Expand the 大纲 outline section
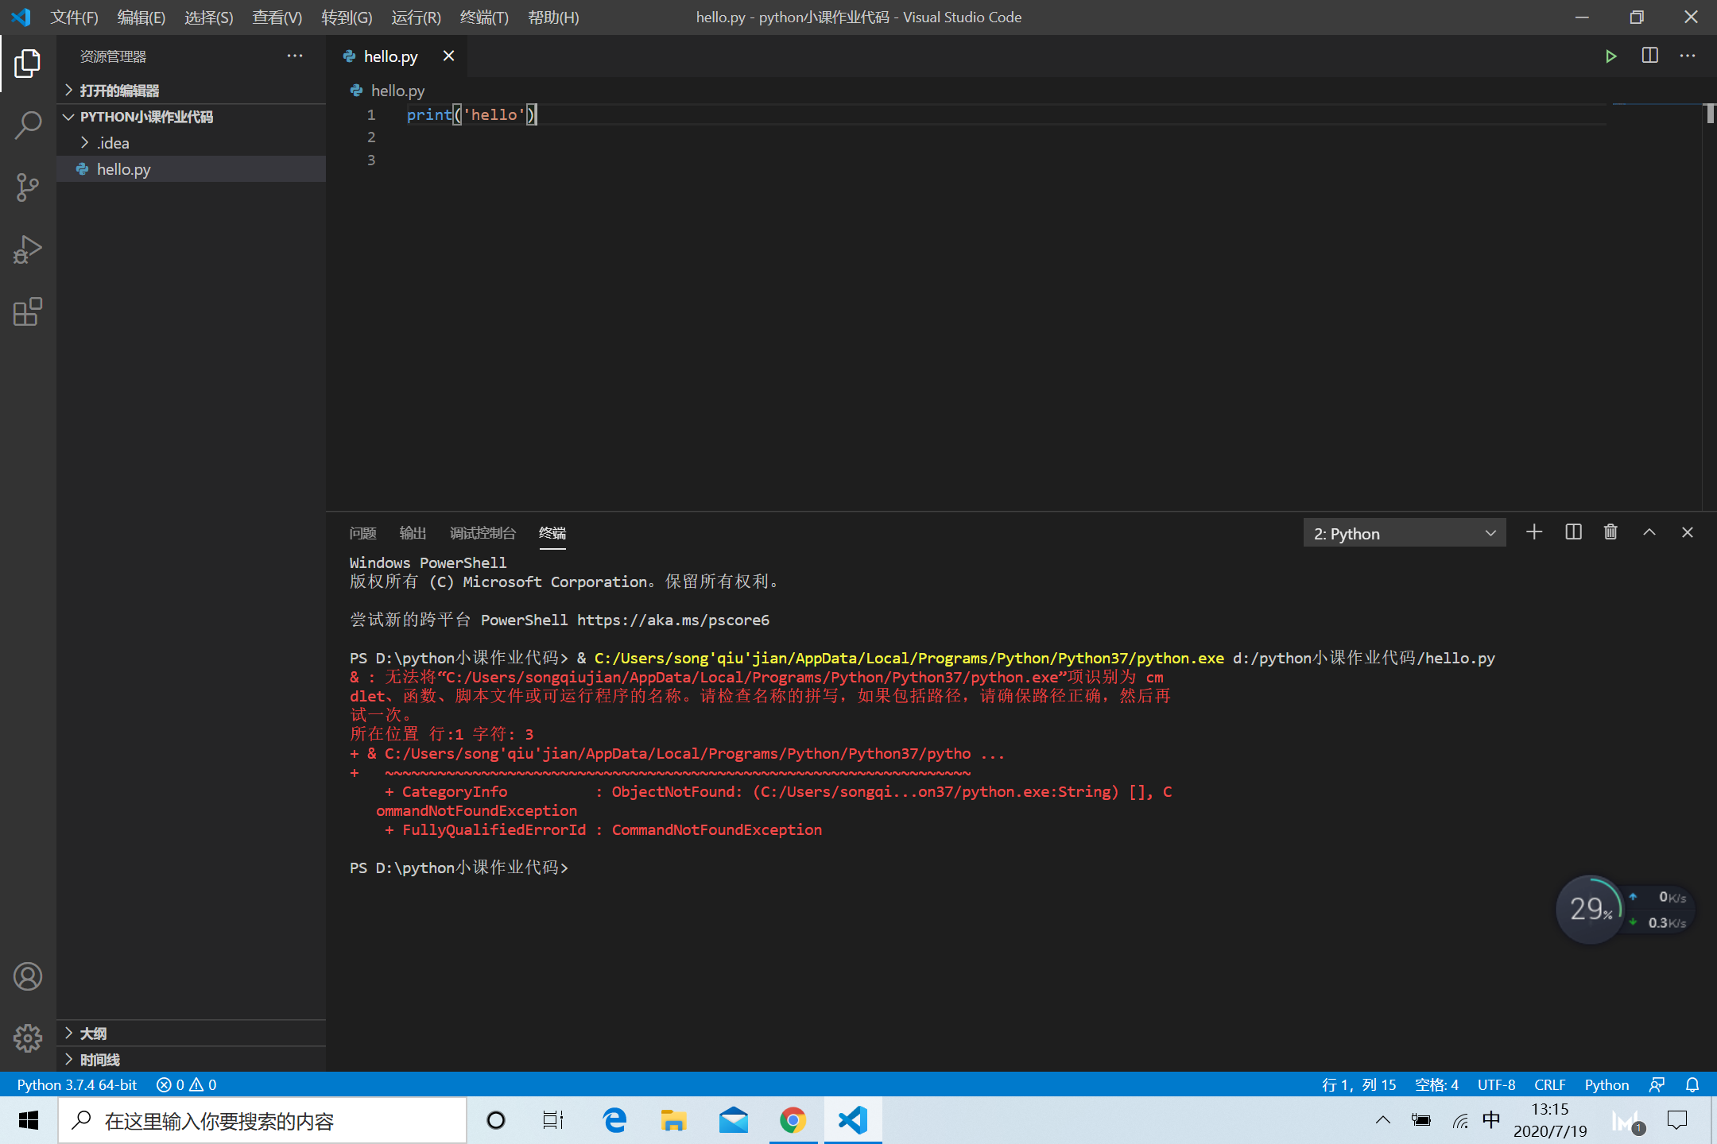The height and width of the screenshot is (1144, 1717). (93, 1033)
